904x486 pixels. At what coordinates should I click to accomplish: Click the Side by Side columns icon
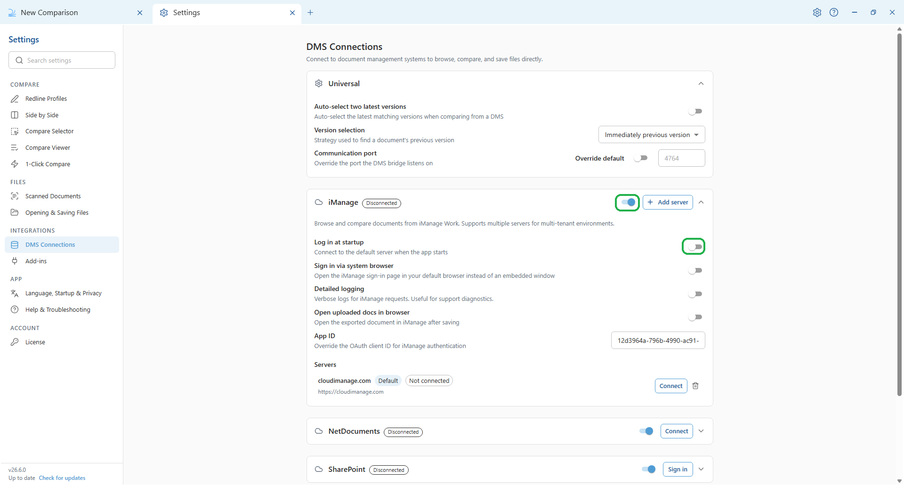pyautogui.click(x=15, y=115)
